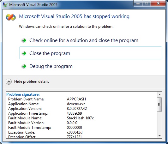The height and width of the screenshot is (144, 168).
Task: Click green arrow beside Close the program
Action: pos(24,53)
